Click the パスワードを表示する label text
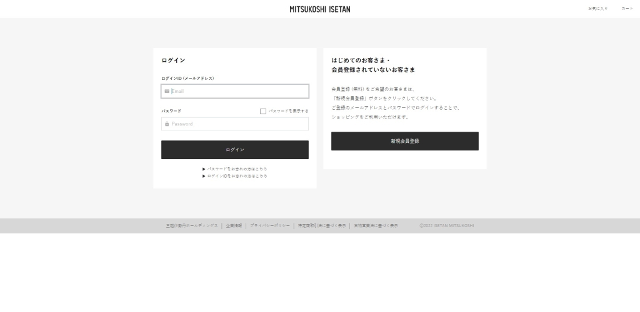Image resolution: width=640 pixels, height=312 pixels. (x=289, y=111)
